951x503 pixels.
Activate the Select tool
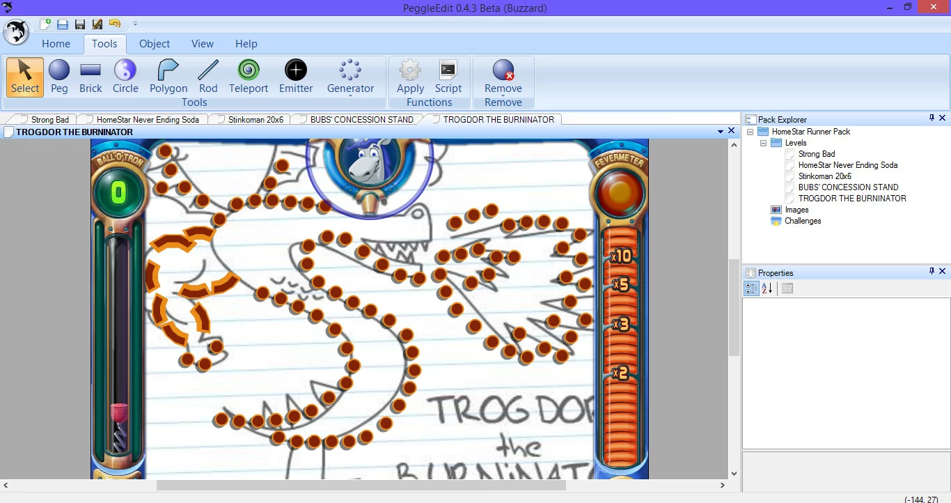[25, 77]
